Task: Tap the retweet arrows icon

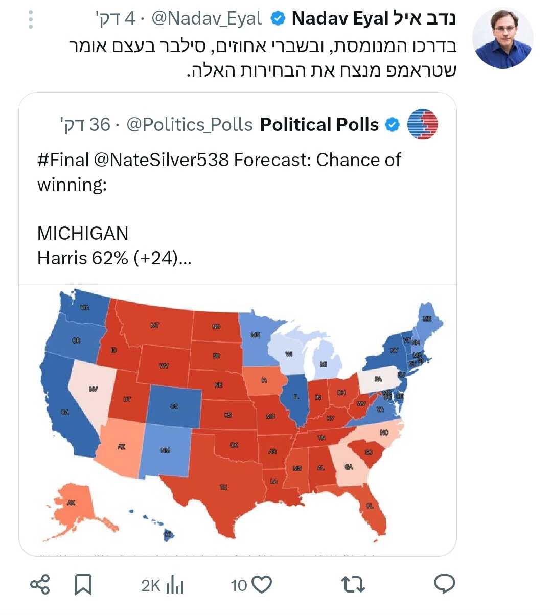Action: tap(353, 584)
